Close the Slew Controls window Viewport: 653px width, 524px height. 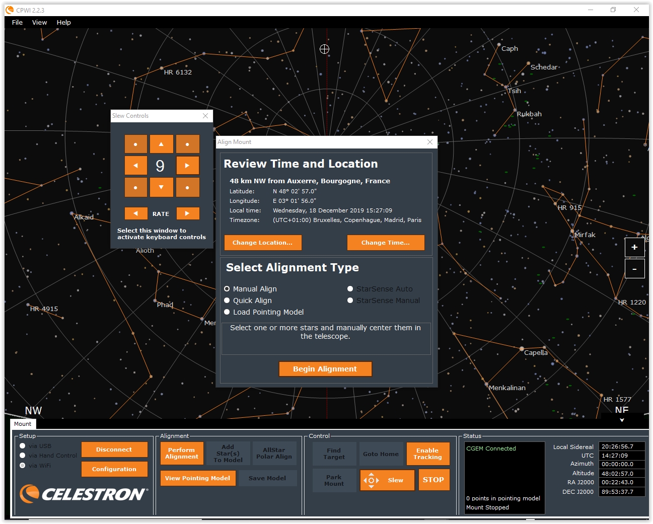205,116
